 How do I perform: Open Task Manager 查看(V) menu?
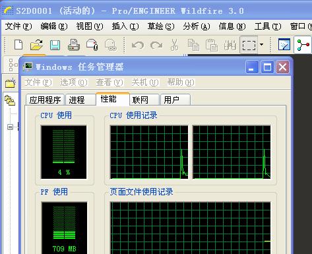(109, 82)
